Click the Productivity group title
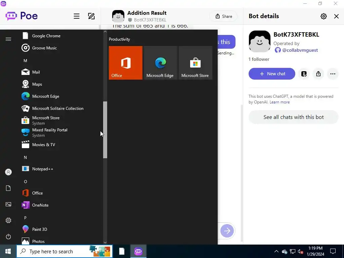 click(x=119, y=39)
